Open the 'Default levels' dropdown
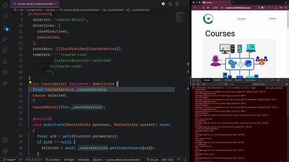This screenshot has width=289, height=162. point(259,84)
